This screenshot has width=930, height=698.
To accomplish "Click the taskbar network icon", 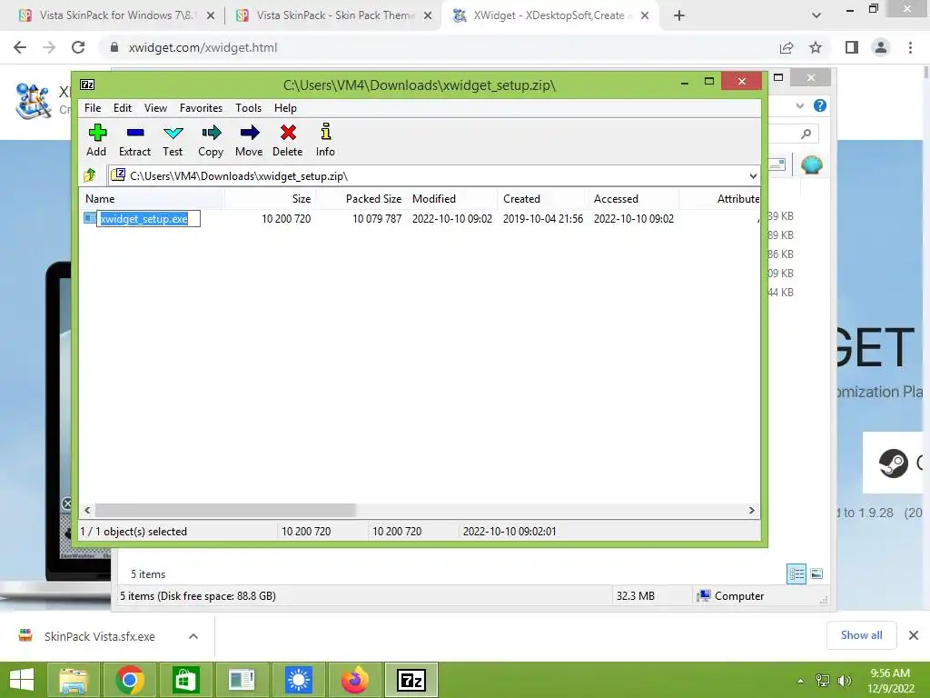I will point(823,680).
